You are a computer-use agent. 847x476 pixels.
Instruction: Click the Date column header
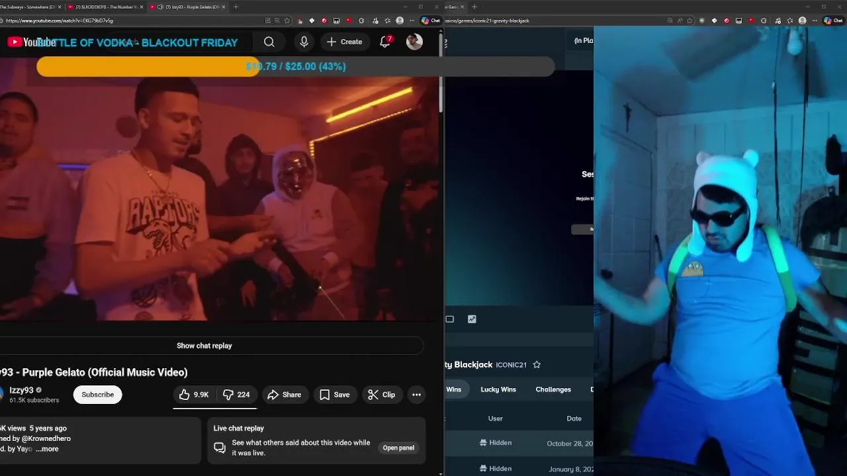pyautogui.click(x=574, y=418)
